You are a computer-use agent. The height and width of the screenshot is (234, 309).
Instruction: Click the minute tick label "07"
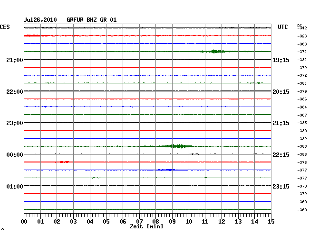139,221
